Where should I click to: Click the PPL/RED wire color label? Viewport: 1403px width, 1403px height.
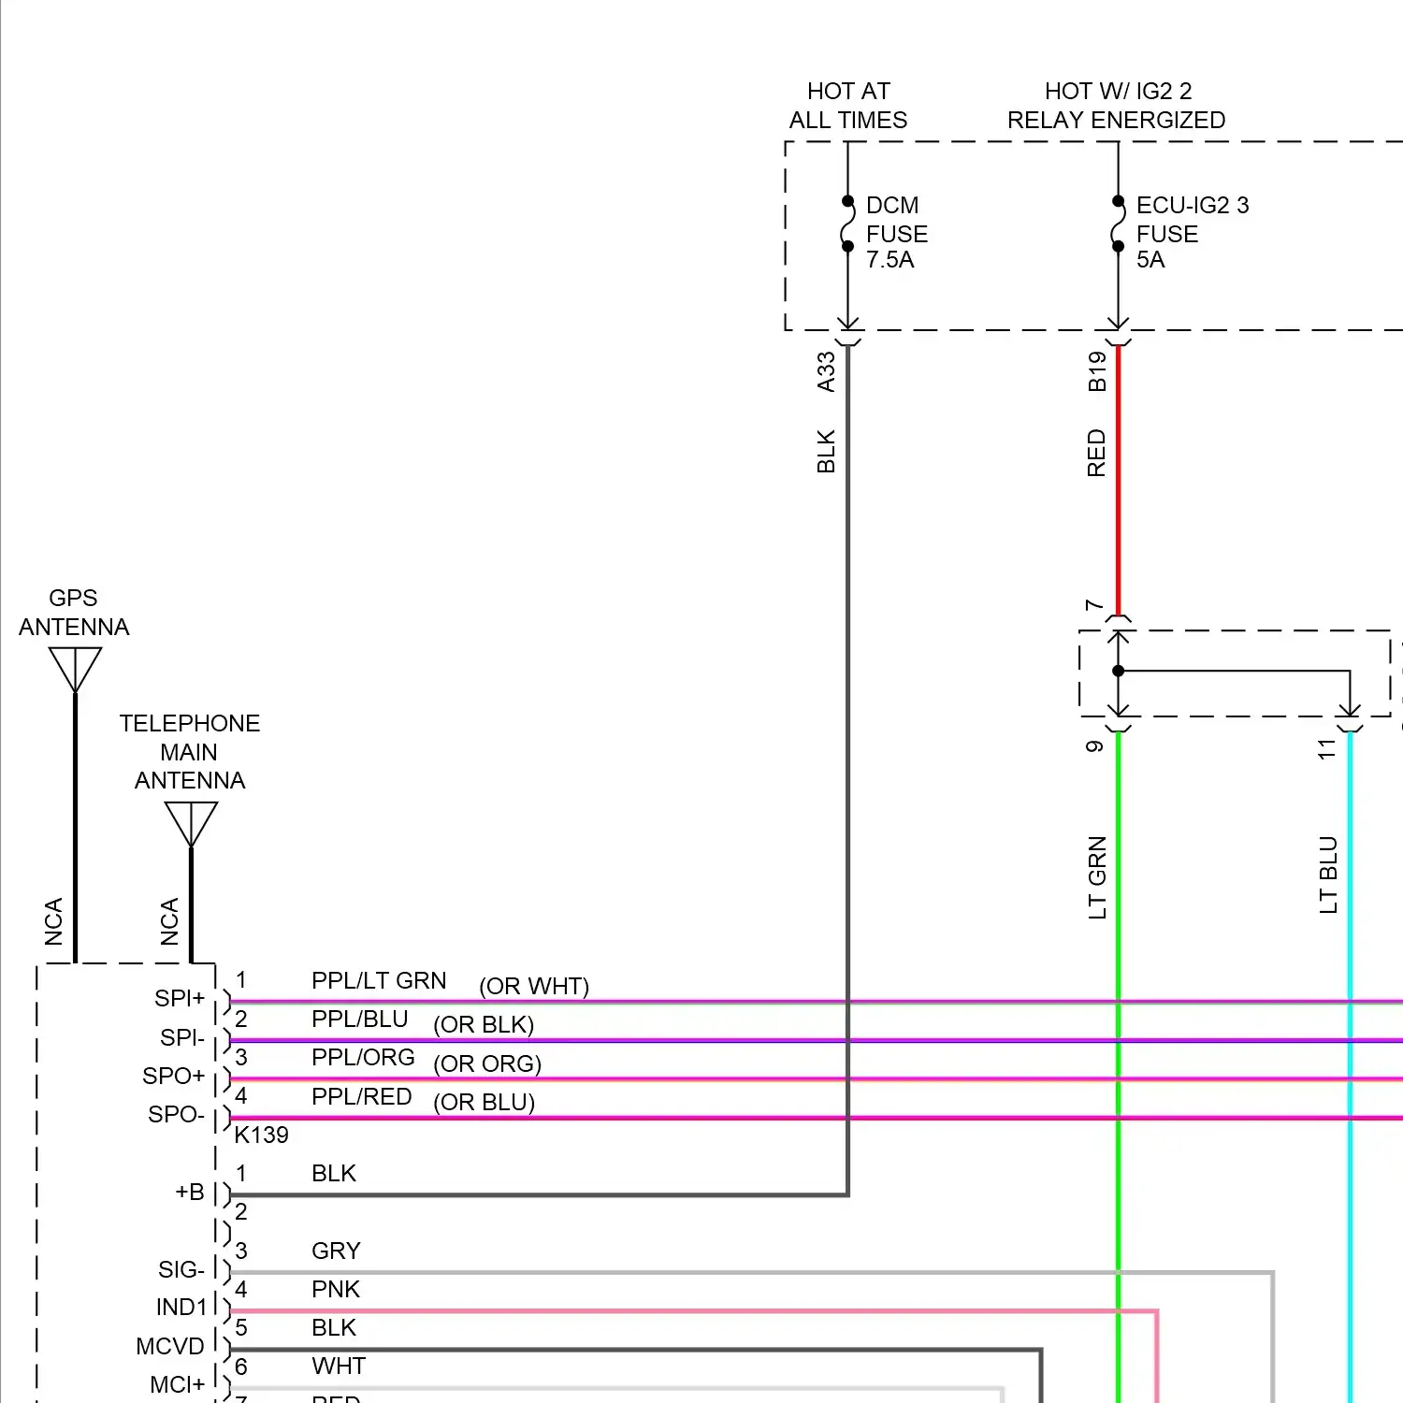(x=362, y=1096)
